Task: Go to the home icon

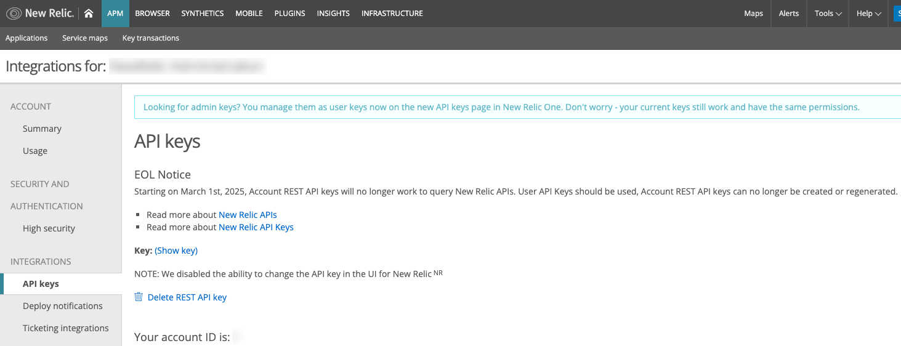Action: point(89,14)
